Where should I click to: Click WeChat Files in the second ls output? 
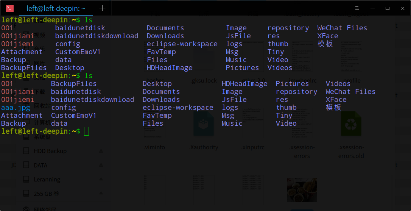(x=350, y=92)
